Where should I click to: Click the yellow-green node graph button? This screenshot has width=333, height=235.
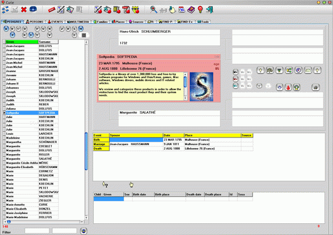pos(289,70)
